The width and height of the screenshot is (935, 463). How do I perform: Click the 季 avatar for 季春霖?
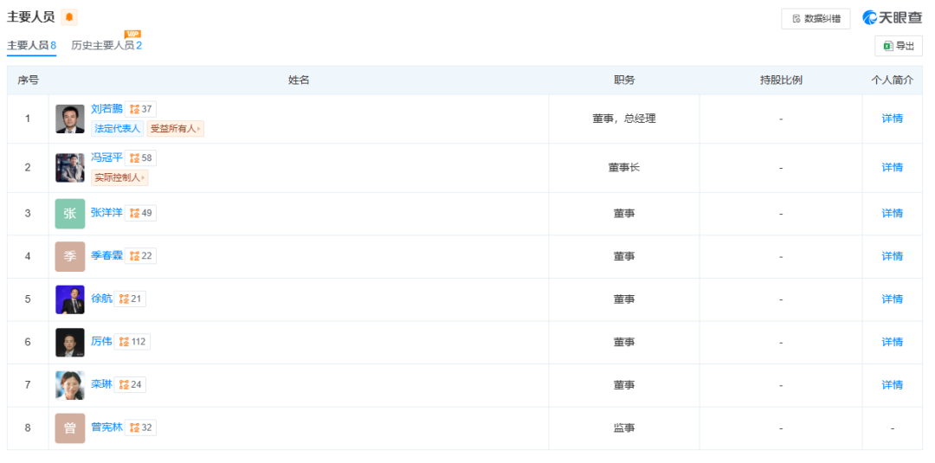(70, 256)
